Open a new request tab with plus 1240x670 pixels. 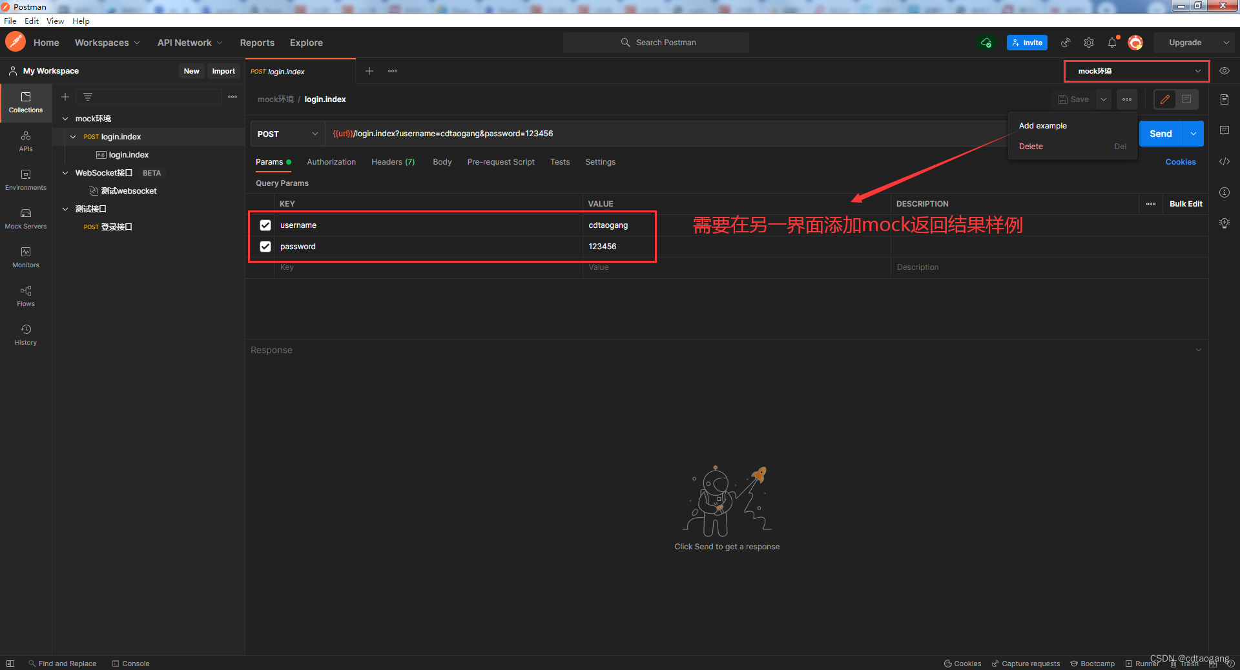pyautogui.click(x=369, y=71)
